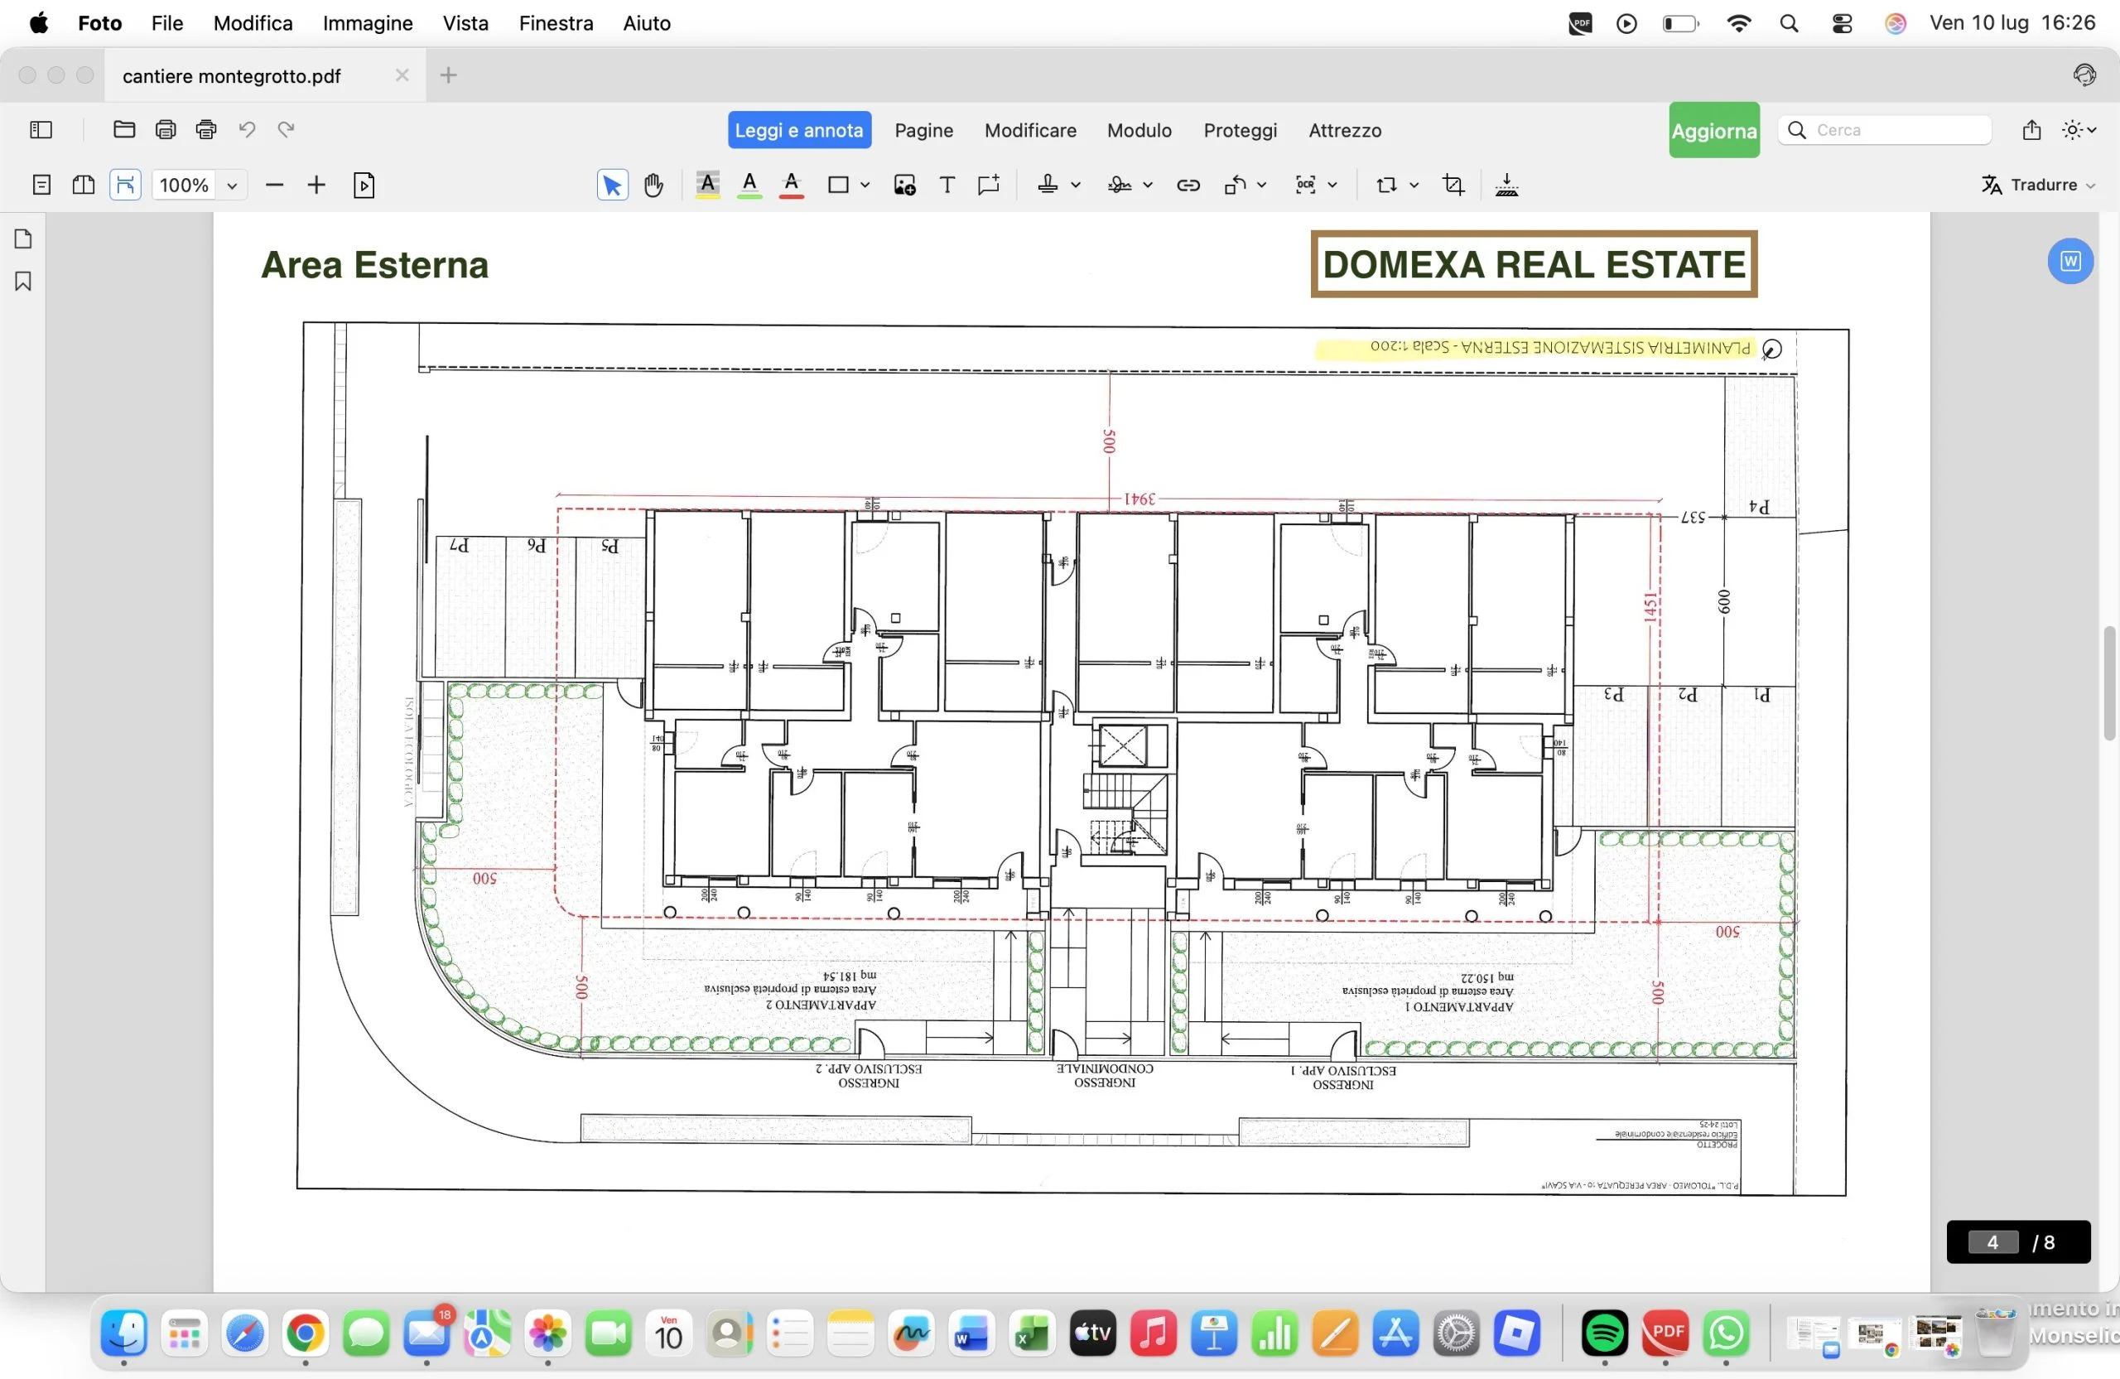Zoom in with the plus button
This screenshot has height=1379, width=2120.
316,186
